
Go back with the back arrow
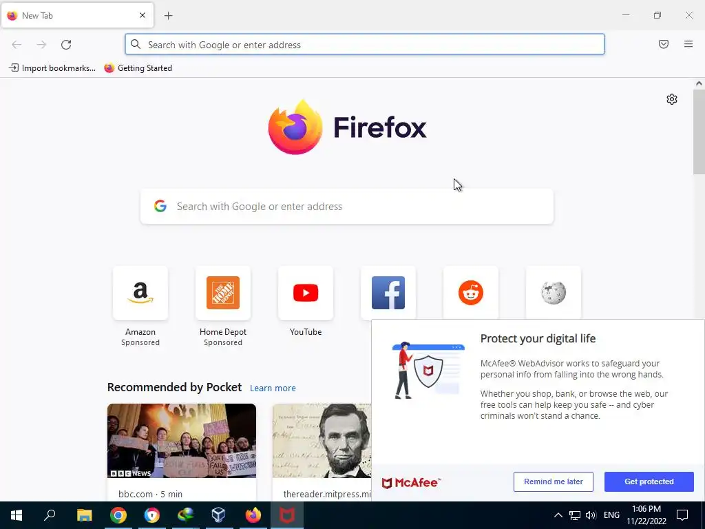point(17,45)
